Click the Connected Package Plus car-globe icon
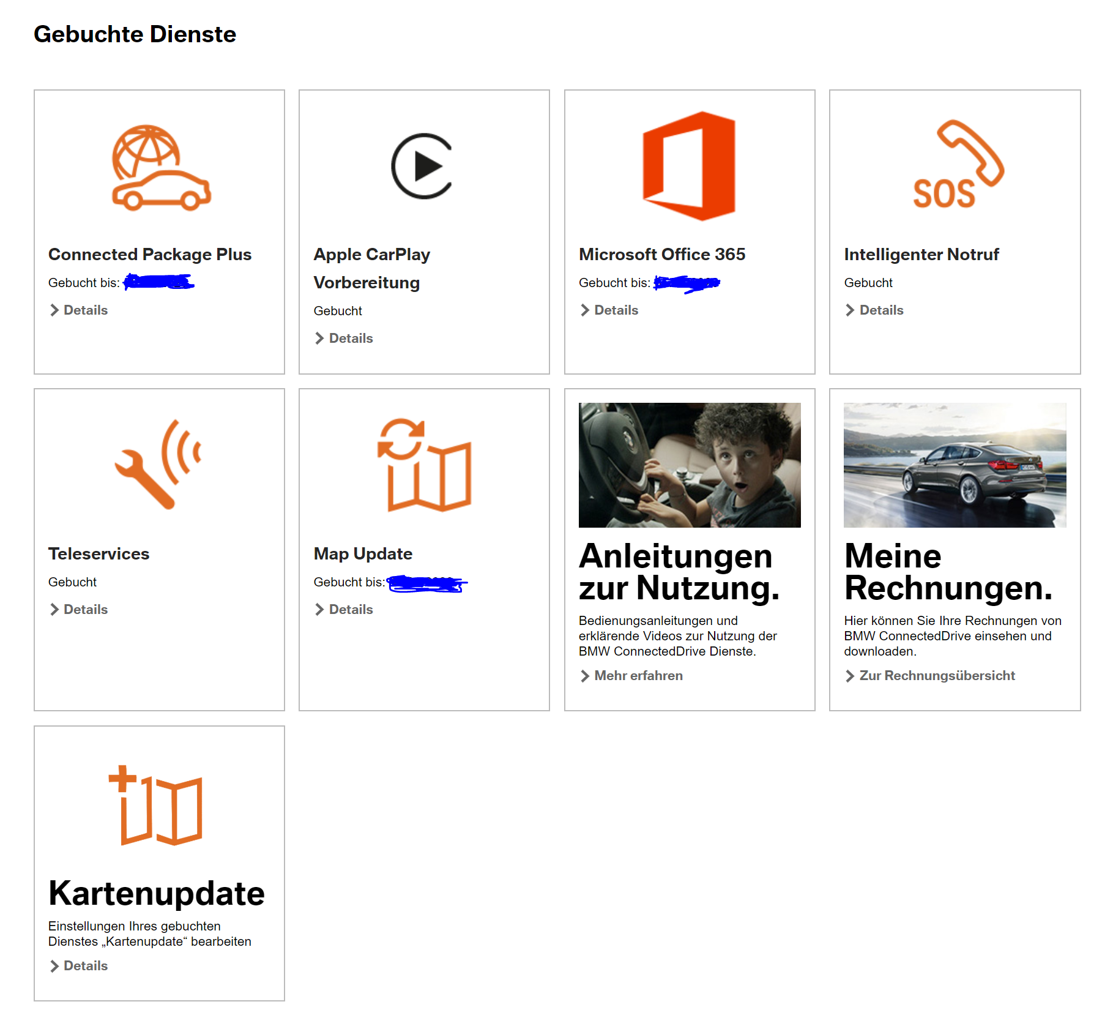 [161, 167]
